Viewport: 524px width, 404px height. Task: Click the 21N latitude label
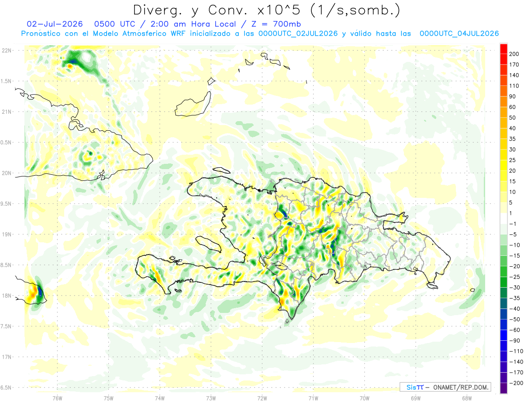coord(6,112)
